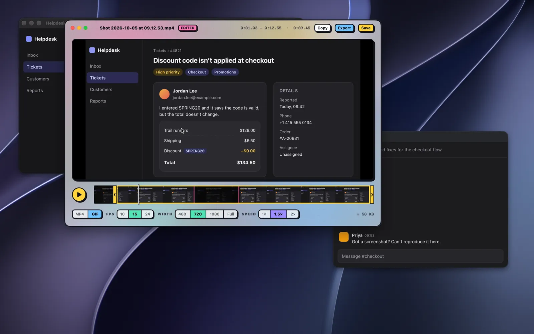The image size is (534, 334).
Task: Set FPS to 24
Action: pyautogui.click(x=148, y=214)
